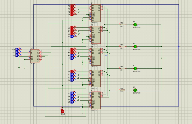
Task: Select the K register 74LS173 chip
Action: 96,101
